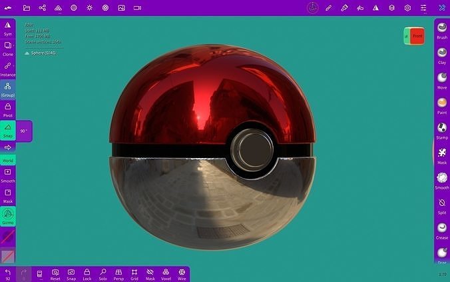Click the redo arrow button

(x=23, y=274)
